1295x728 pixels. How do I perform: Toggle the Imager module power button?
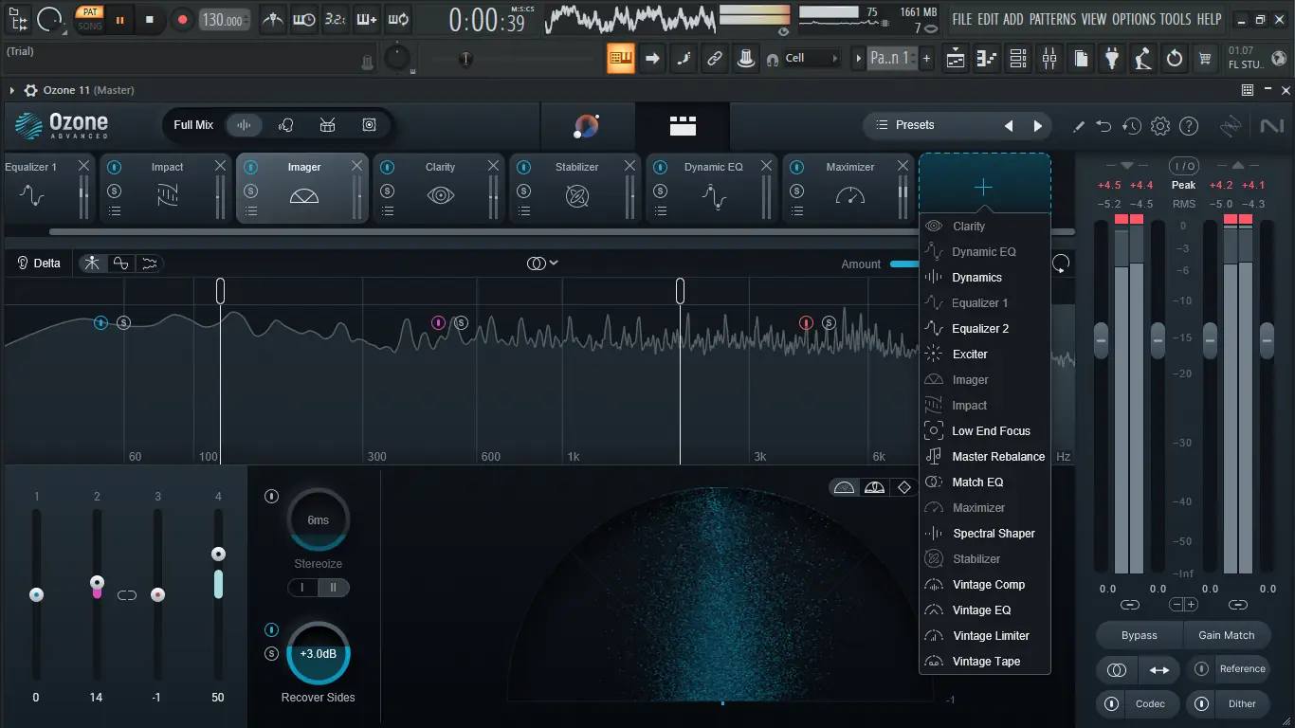pos(250,167)
